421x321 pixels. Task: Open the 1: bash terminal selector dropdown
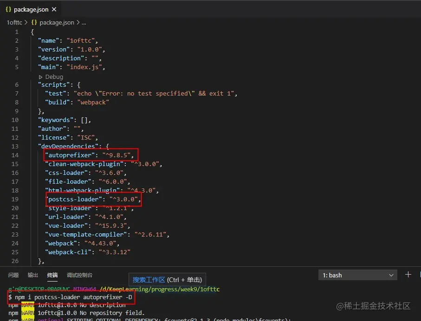pos(357,275)
